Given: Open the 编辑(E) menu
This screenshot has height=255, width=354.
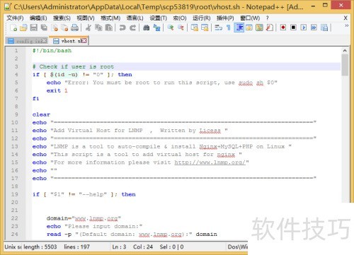Looking at the screenshot, I should pyautogui.click(x=38, y=18).
